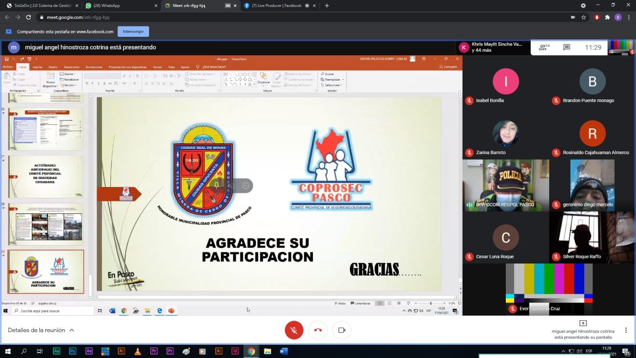
Task: Open Archivo tab in shared PowerPoint
Action: (x=7, y=67)
